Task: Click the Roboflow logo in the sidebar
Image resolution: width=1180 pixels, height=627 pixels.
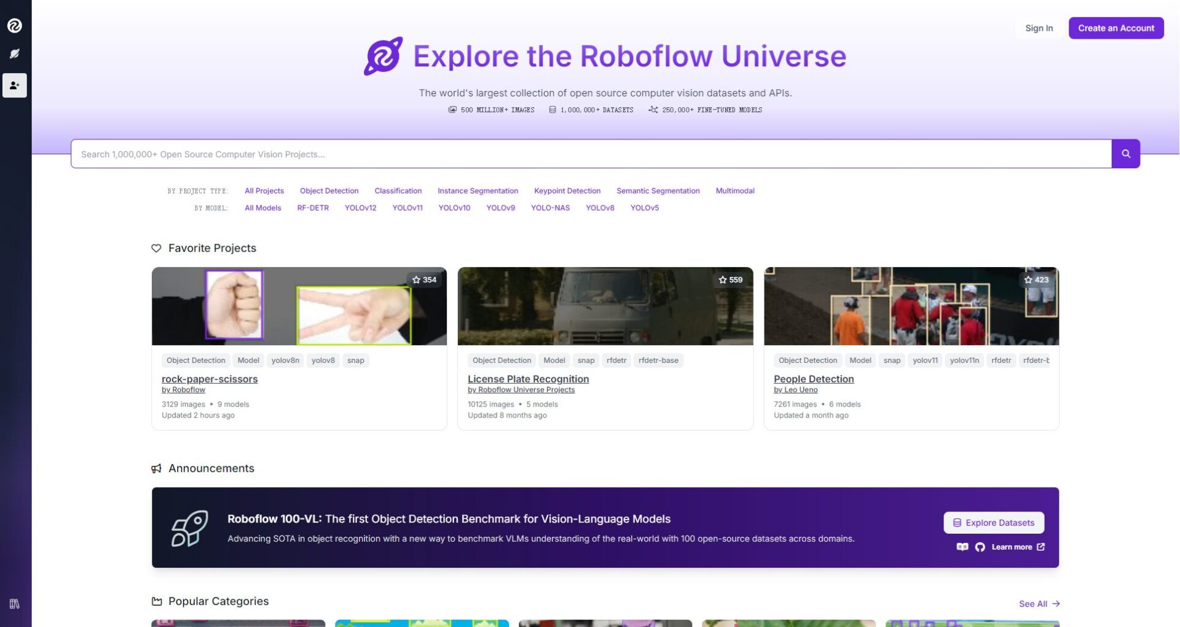Action: (15, 26)
